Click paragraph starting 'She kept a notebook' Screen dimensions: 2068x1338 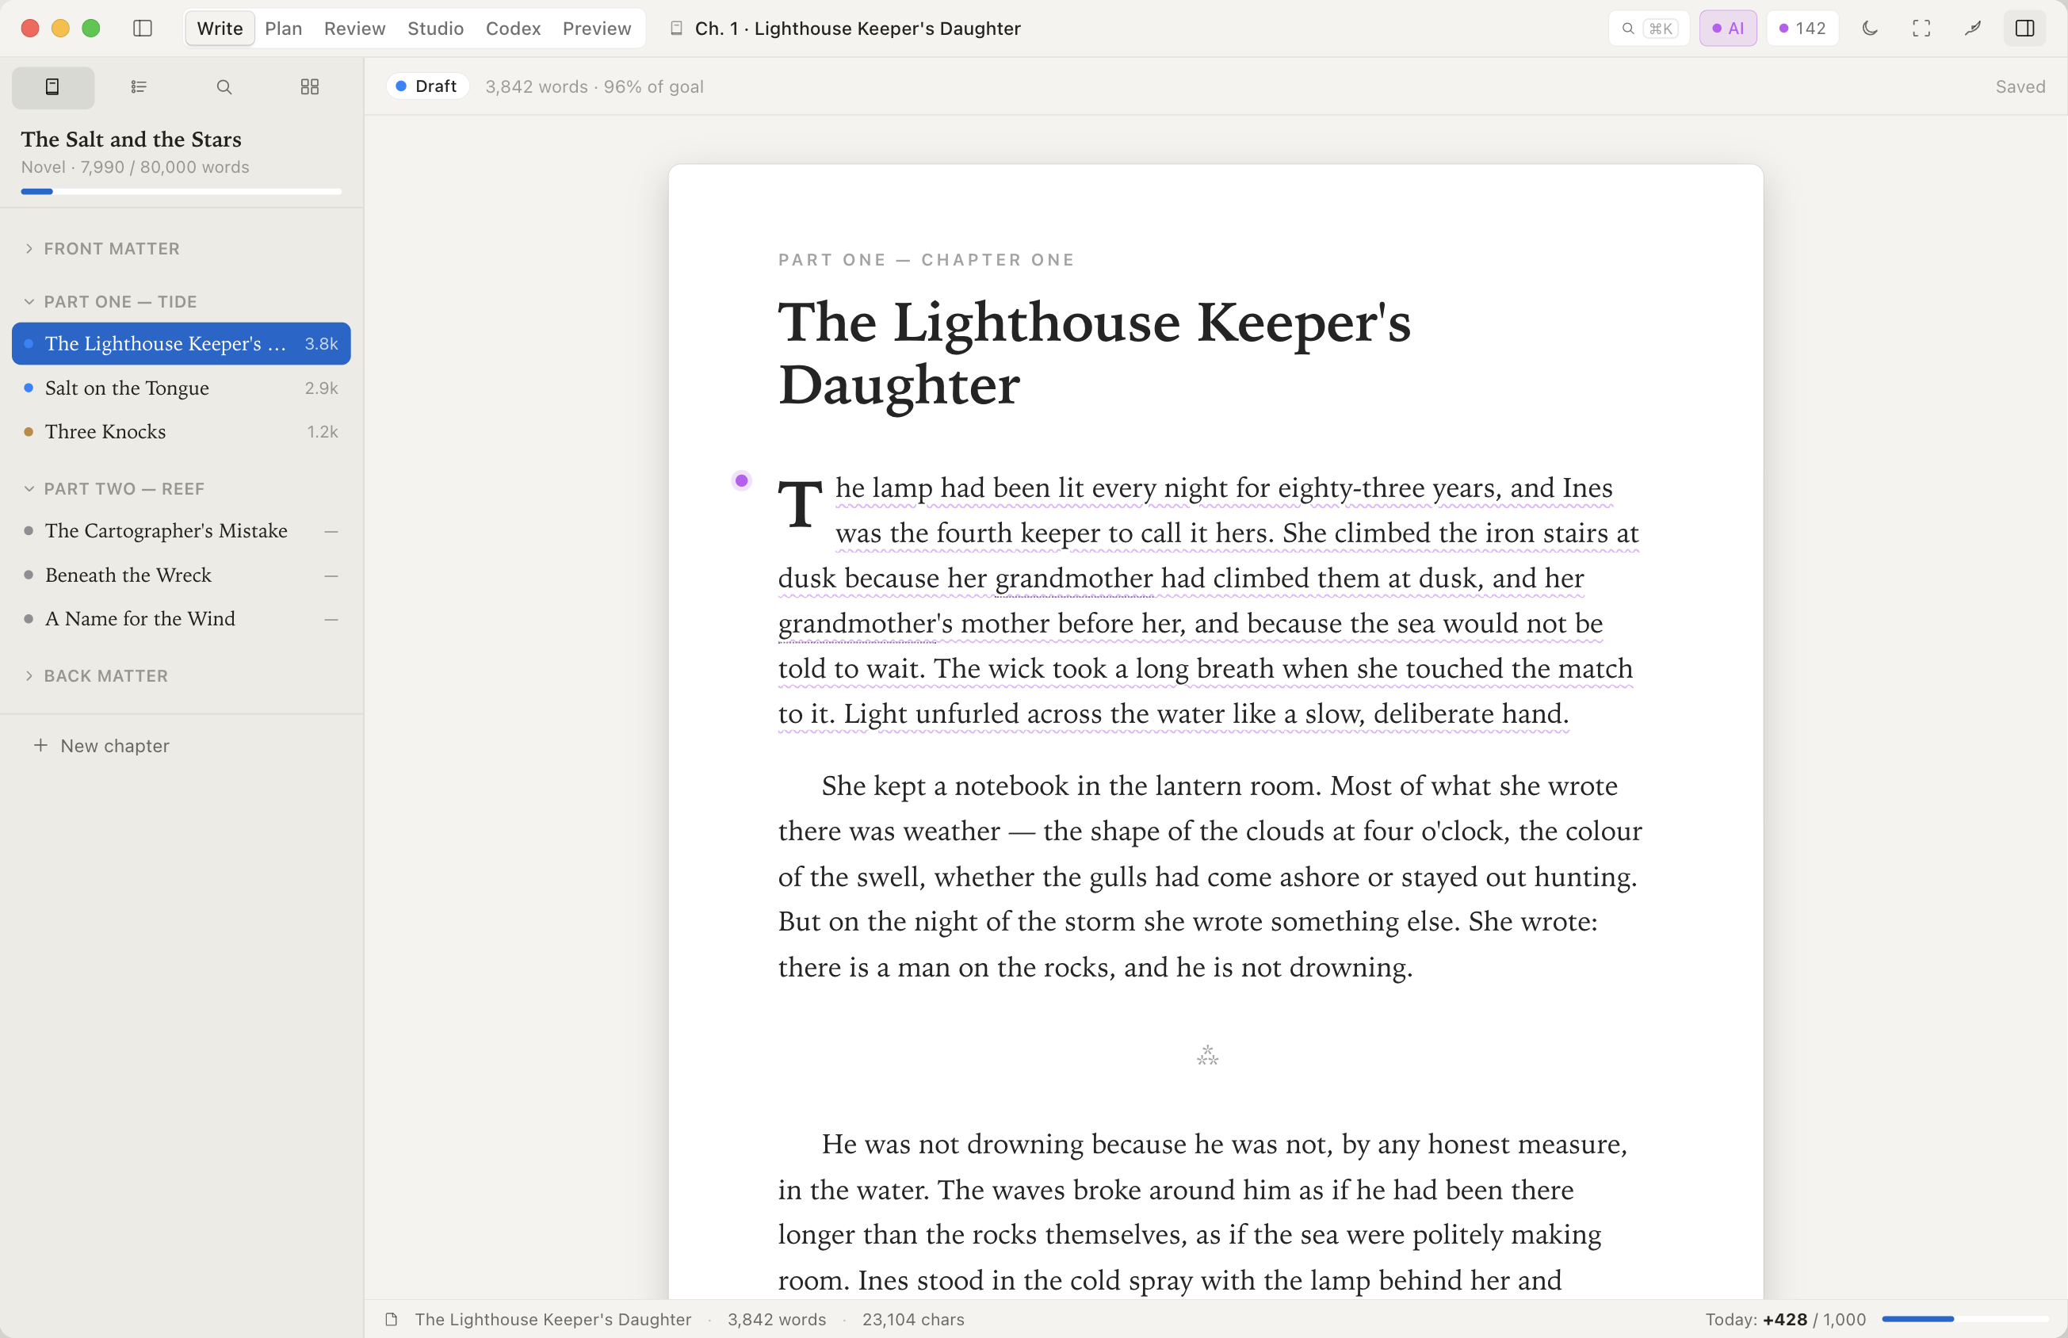pos(1209,876)
